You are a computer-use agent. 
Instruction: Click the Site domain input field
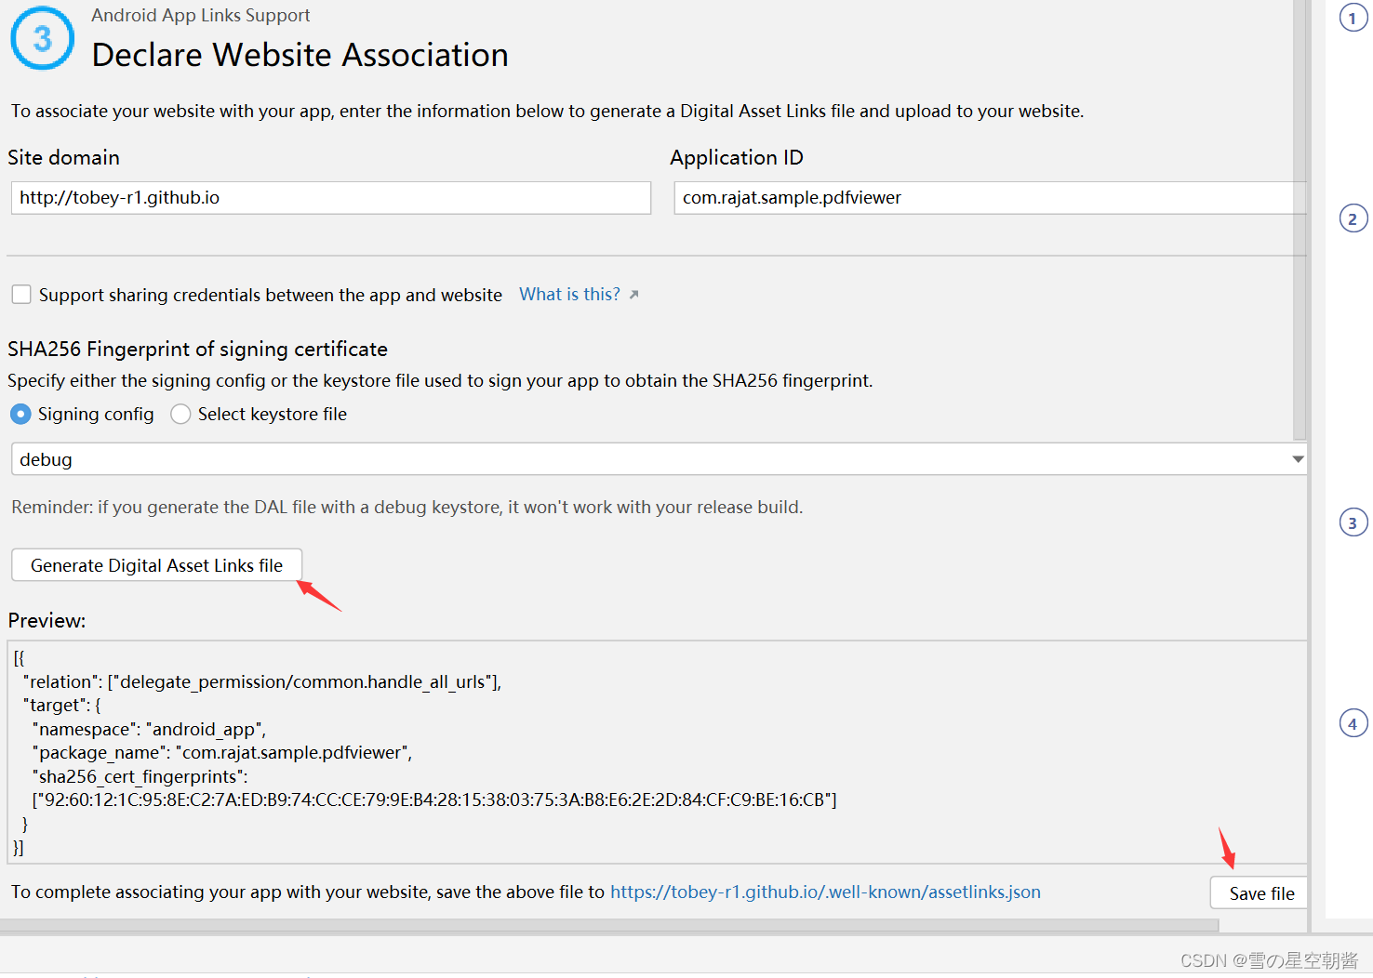(330, 198)
